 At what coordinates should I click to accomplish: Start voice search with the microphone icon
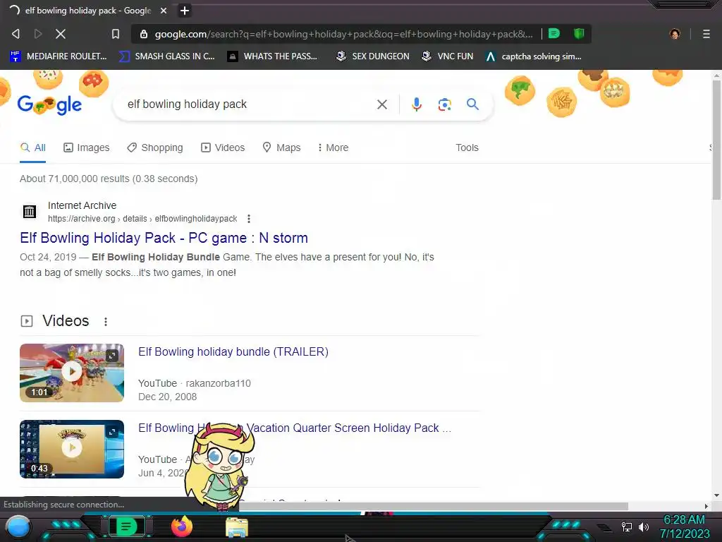coord(416,104)
